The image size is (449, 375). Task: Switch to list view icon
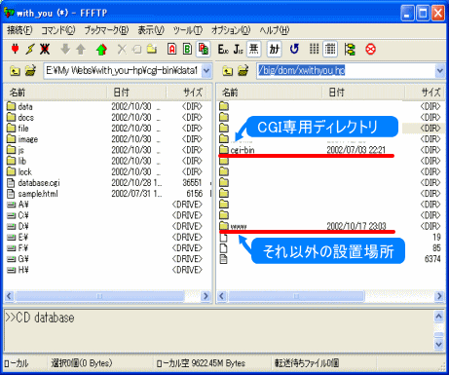315,50
